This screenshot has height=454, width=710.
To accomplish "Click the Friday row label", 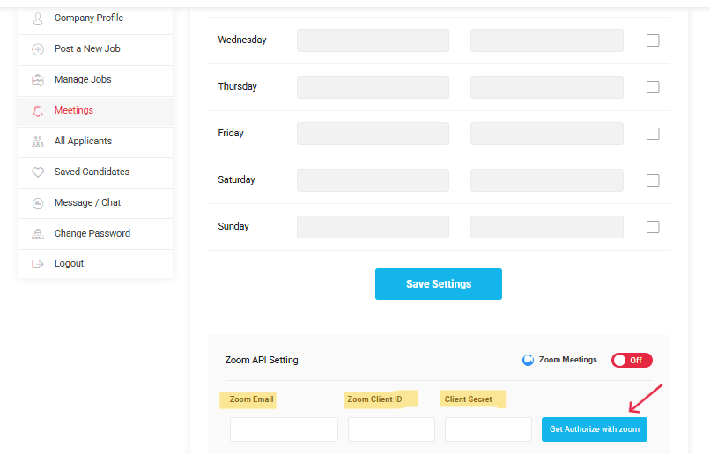I will [231, 133].
